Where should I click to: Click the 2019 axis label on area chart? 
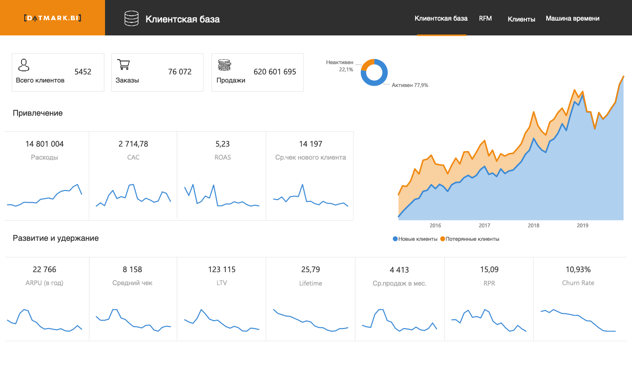[x=583, y=226]
